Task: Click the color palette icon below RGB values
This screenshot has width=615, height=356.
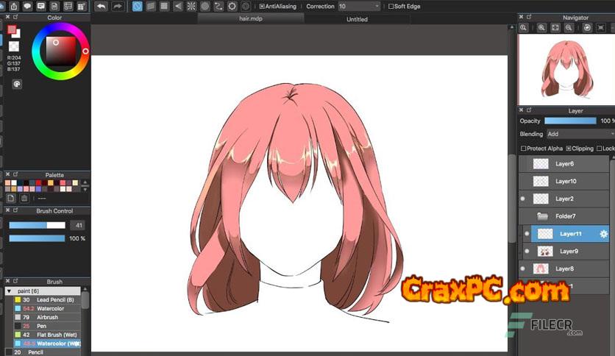Action: click(x=16, y=84)
